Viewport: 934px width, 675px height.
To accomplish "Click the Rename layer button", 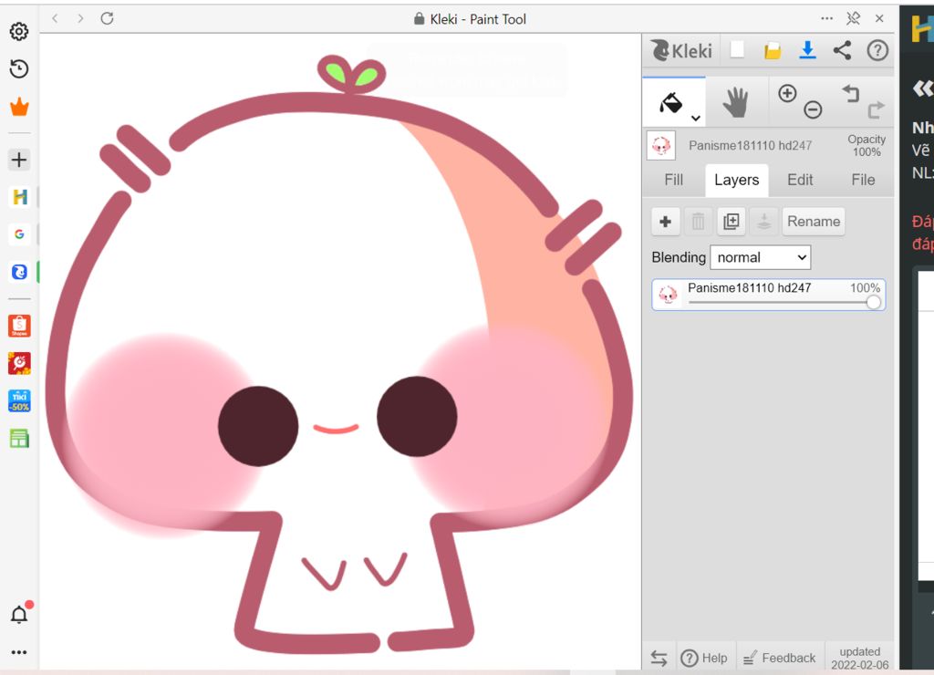I will click(813, 221).
